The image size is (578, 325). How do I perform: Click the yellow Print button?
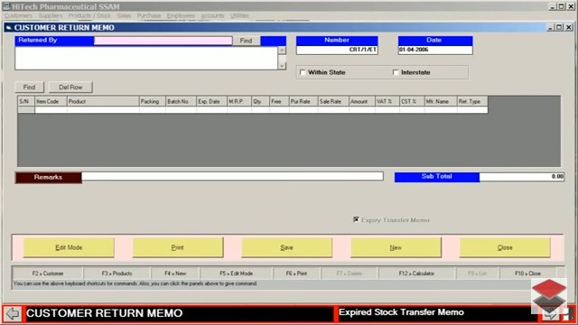(178, 247)
